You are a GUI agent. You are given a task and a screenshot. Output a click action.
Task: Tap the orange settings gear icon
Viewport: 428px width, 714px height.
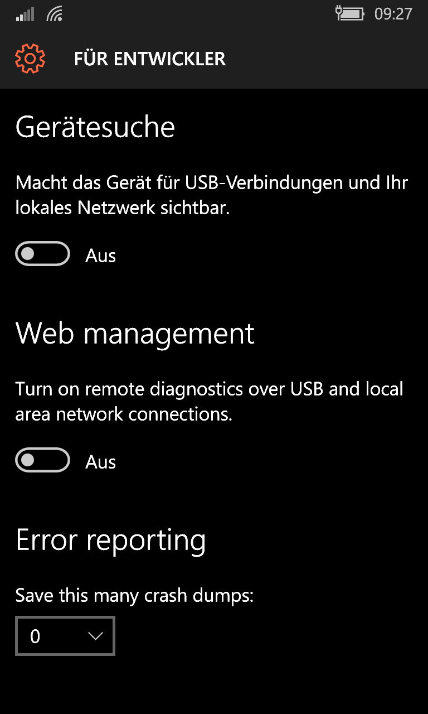(30, 58)
